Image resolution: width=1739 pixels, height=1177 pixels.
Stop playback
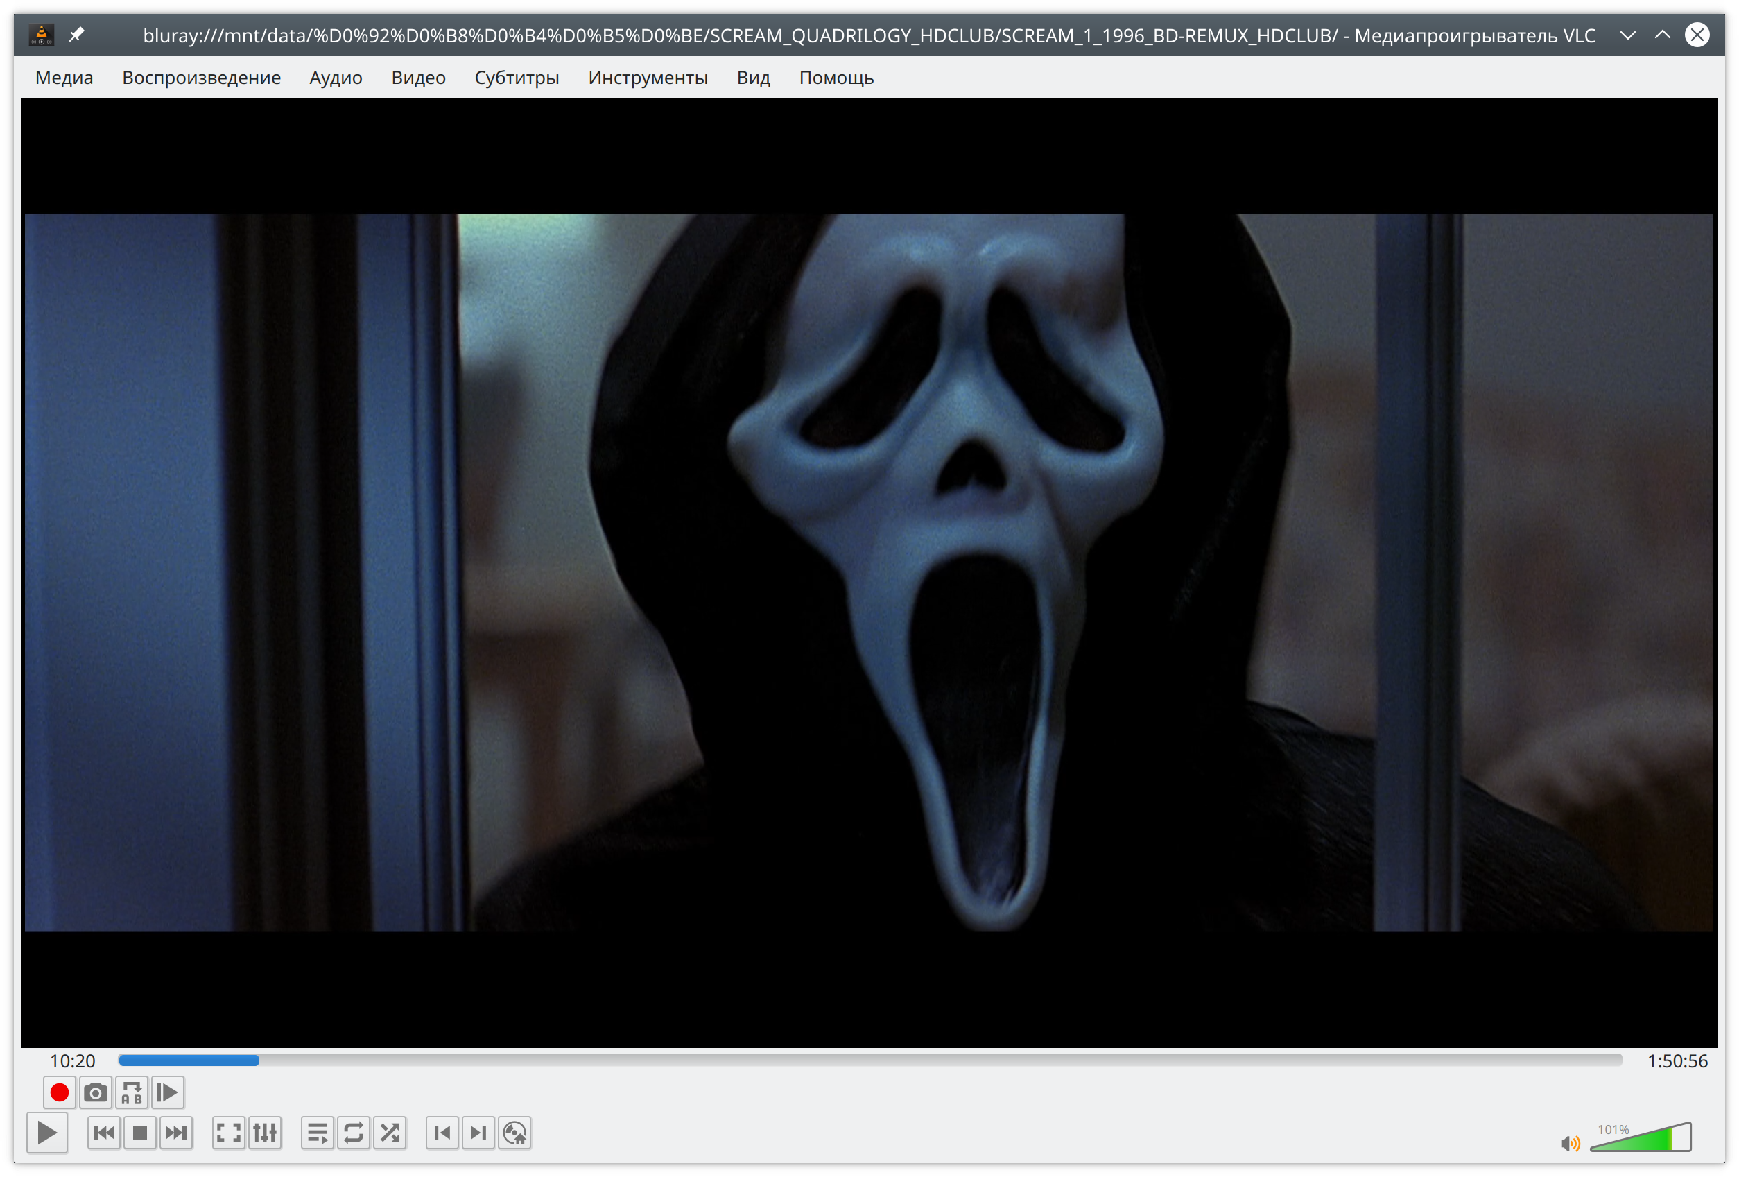140,1132
